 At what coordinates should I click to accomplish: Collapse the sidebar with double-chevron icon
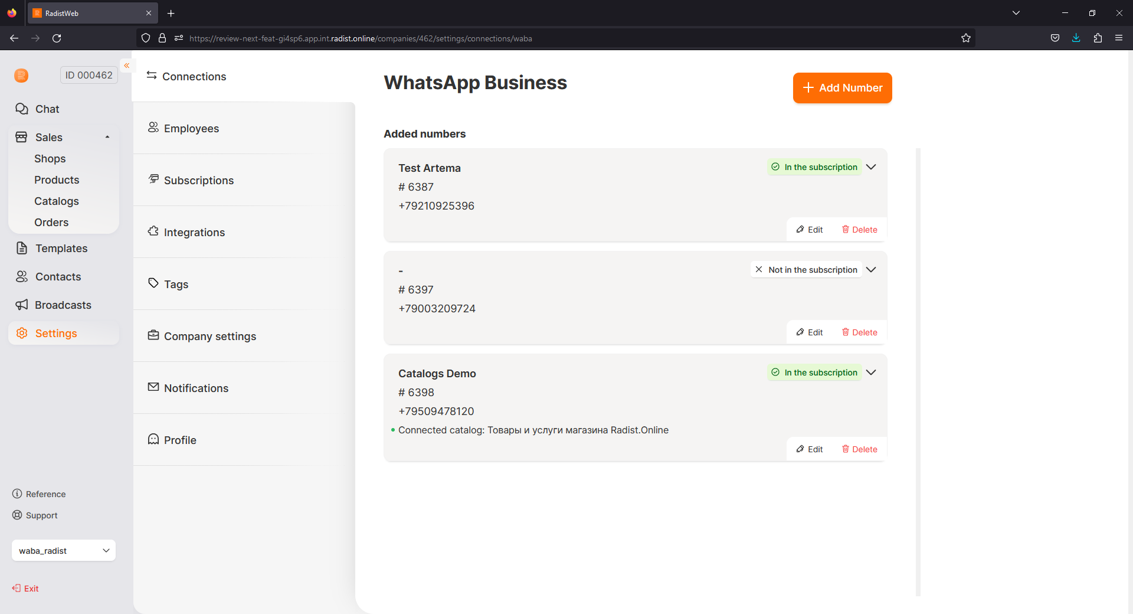tap(126, 66)
